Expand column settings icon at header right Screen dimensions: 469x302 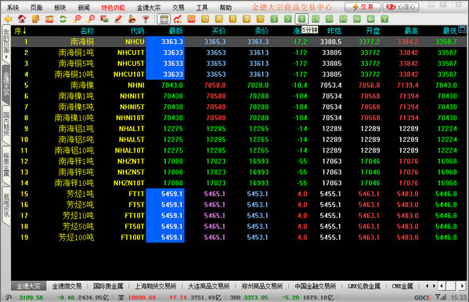pyautogui.click(x=463, y=29)
